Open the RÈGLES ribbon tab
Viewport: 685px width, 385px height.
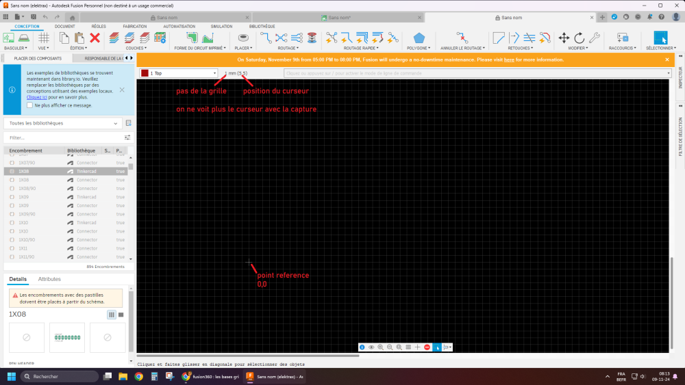click(99, 26)
